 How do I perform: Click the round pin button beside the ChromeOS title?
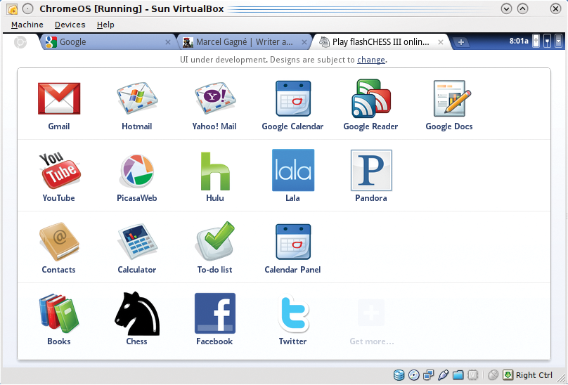coord(28,8)
